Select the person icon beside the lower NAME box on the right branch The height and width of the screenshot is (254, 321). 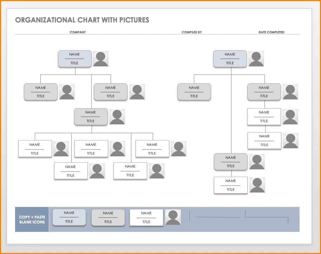coord(257,162)
